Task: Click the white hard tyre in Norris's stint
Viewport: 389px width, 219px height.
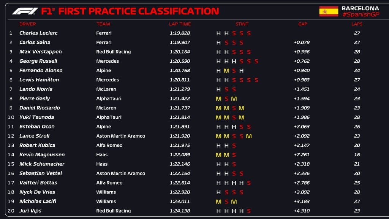Action: (x=218, y=89)
